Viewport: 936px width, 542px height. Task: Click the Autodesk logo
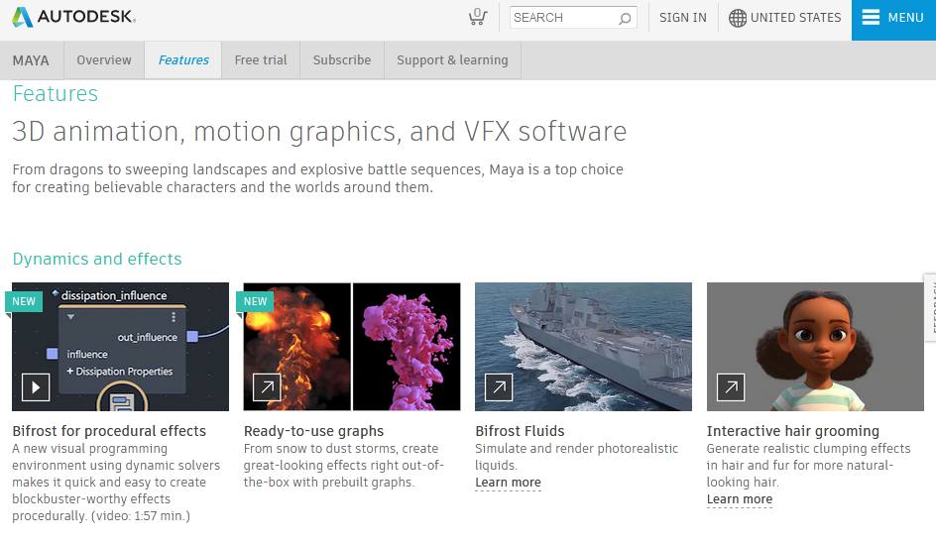pos(74,17)
